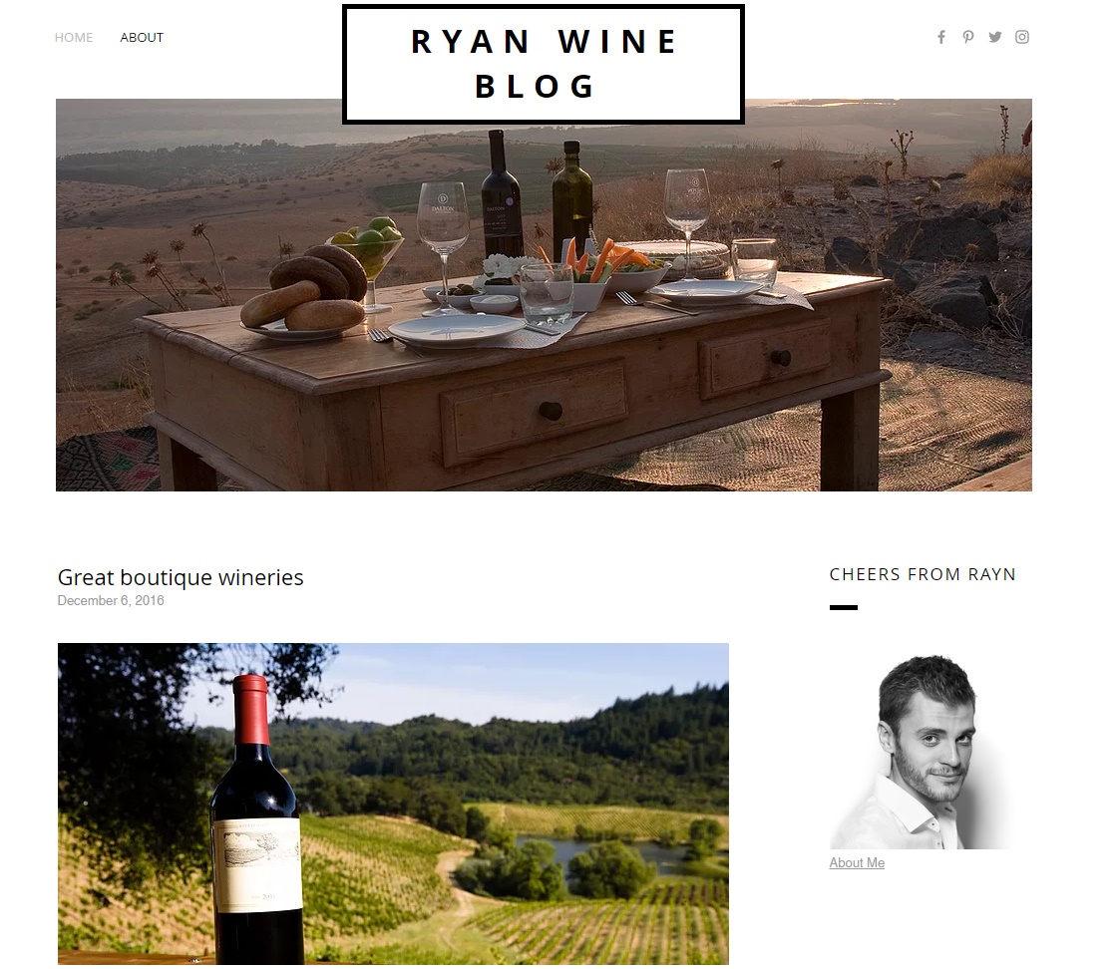Image resolution: width=1113 pixels, height=969 pixels.
Task: Open the About Me link
Action: coord(857,862)
